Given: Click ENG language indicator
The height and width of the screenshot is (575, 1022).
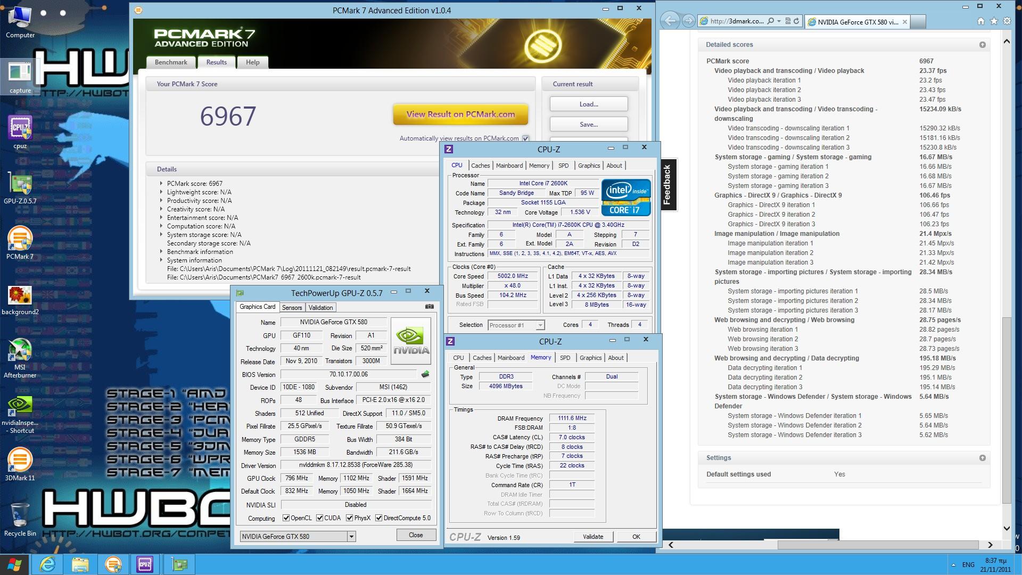Looking at the screenshot, I should [x=968, y=565].
